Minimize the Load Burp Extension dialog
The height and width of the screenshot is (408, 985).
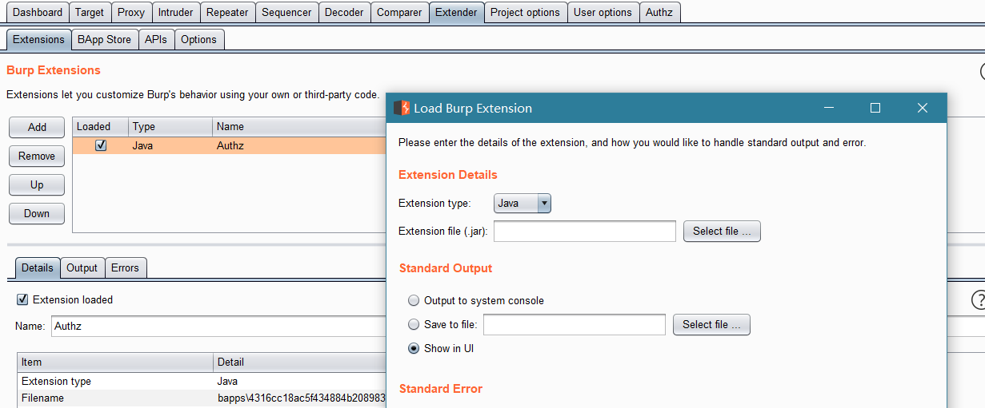click(829, 108)
